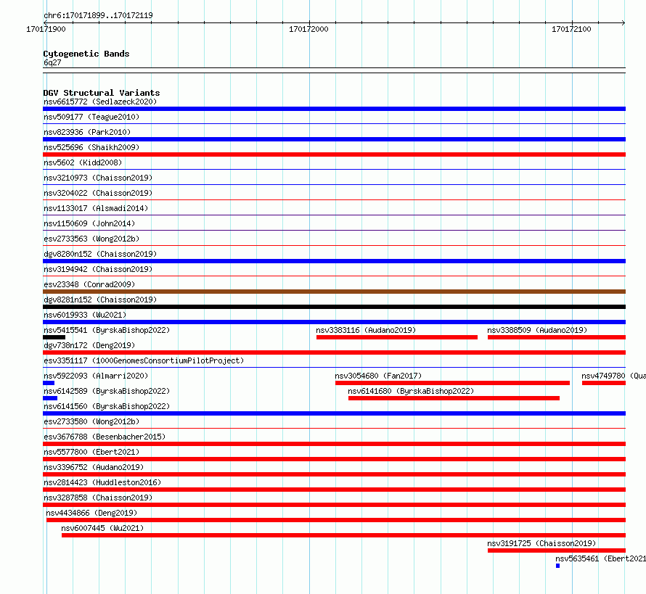
Task: Click esv3676788 (Besenbacher2015) label
Action: point(105,437)
